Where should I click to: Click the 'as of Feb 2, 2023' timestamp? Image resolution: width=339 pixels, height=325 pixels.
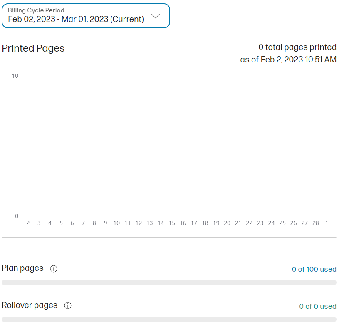point(288,60)
